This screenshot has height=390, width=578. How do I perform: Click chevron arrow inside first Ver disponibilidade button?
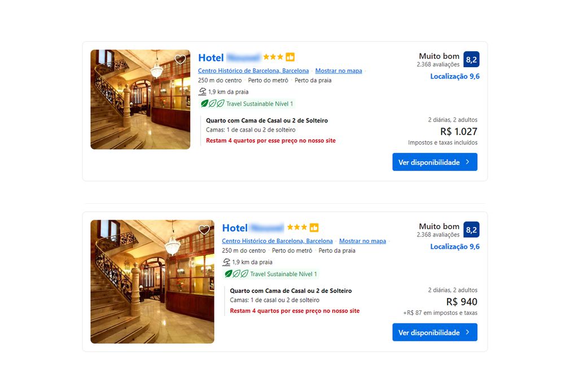467,162
